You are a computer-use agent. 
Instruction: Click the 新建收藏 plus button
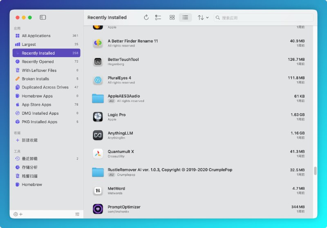tap(18, 140)
